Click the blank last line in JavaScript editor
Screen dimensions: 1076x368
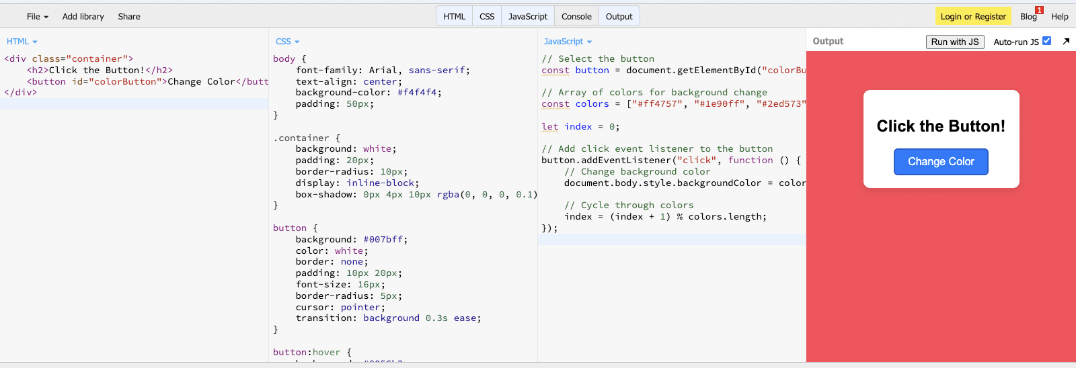click(x=672, y=240)
